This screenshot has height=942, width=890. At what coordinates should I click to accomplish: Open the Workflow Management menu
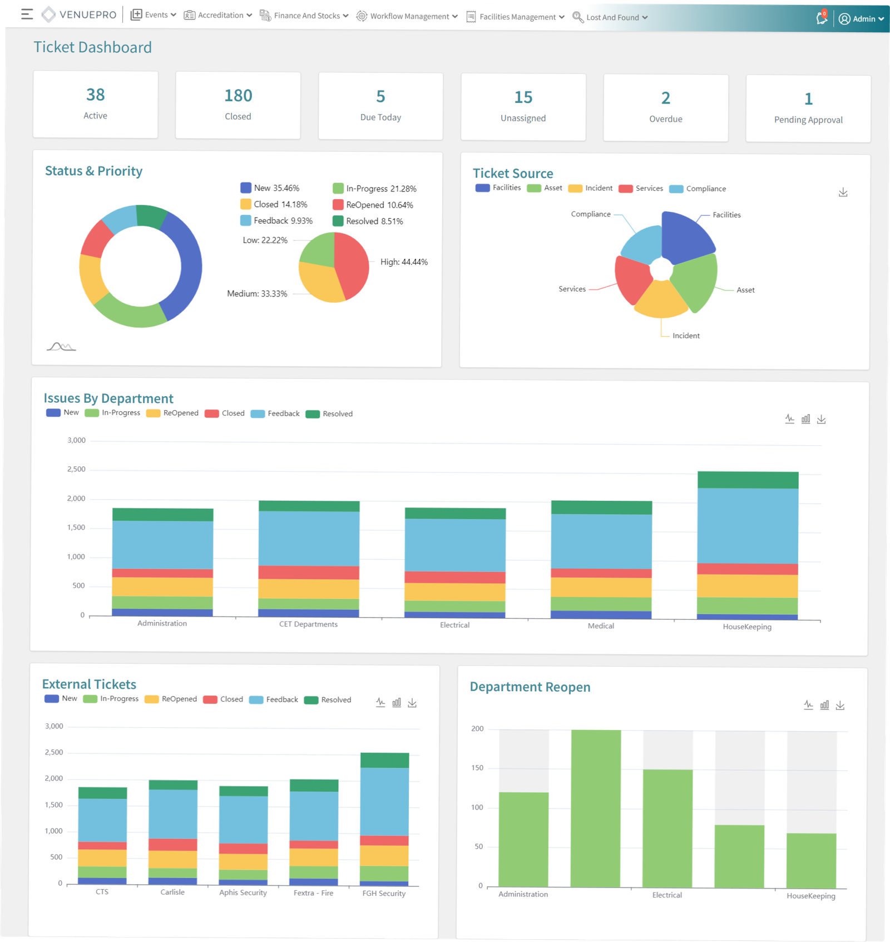(x=407, y=16)
